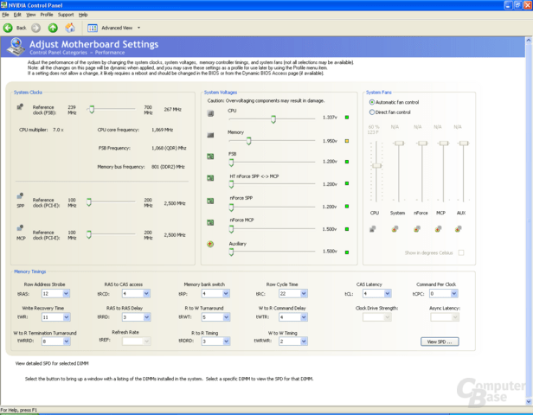Click the CPU voltage green status indicator
This screenshot has height=415, width=533.
coord(347,118)
